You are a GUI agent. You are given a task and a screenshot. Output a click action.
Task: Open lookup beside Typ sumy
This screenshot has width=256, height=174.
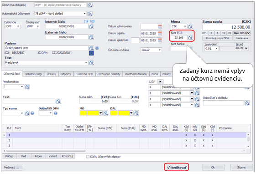[27, 113]
